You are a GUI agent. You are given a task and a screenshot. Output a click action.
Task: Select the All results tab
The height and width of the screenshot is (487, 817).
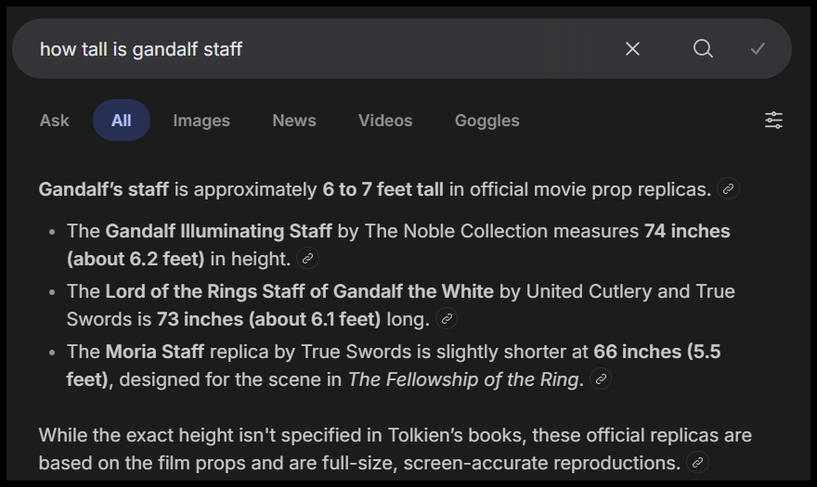coord(122,121)
